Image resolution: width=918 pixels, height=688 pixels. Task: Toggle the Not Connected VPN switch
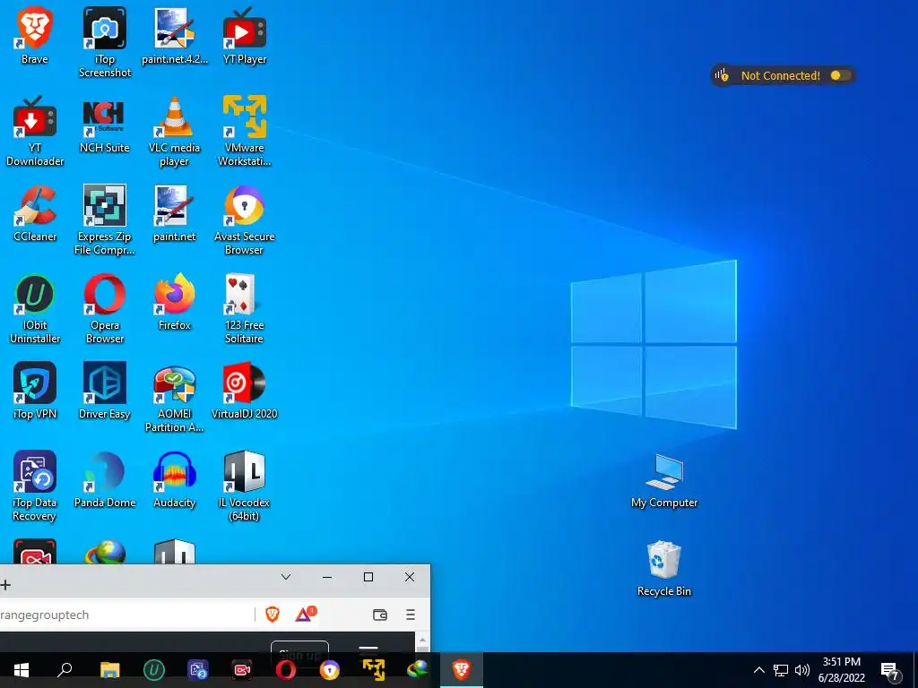coord(839,75)
